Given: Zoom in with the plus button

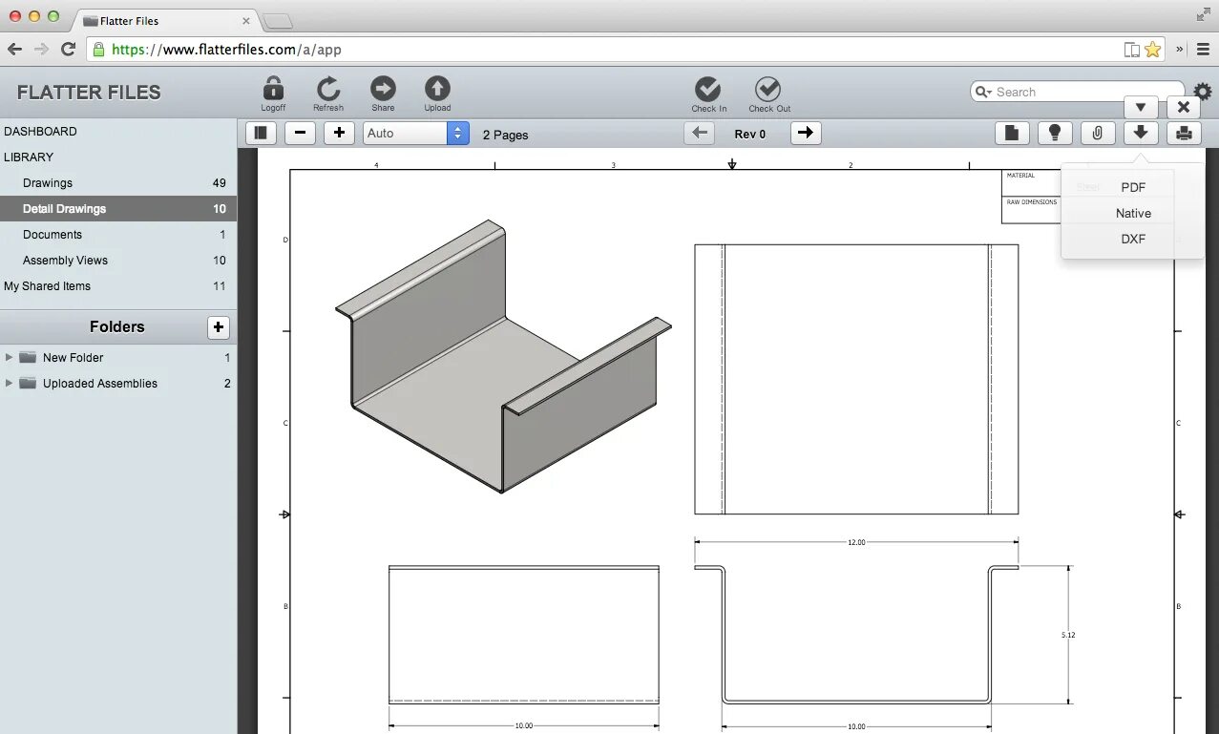Looking at the screenshot, I should tap(339, 134).
